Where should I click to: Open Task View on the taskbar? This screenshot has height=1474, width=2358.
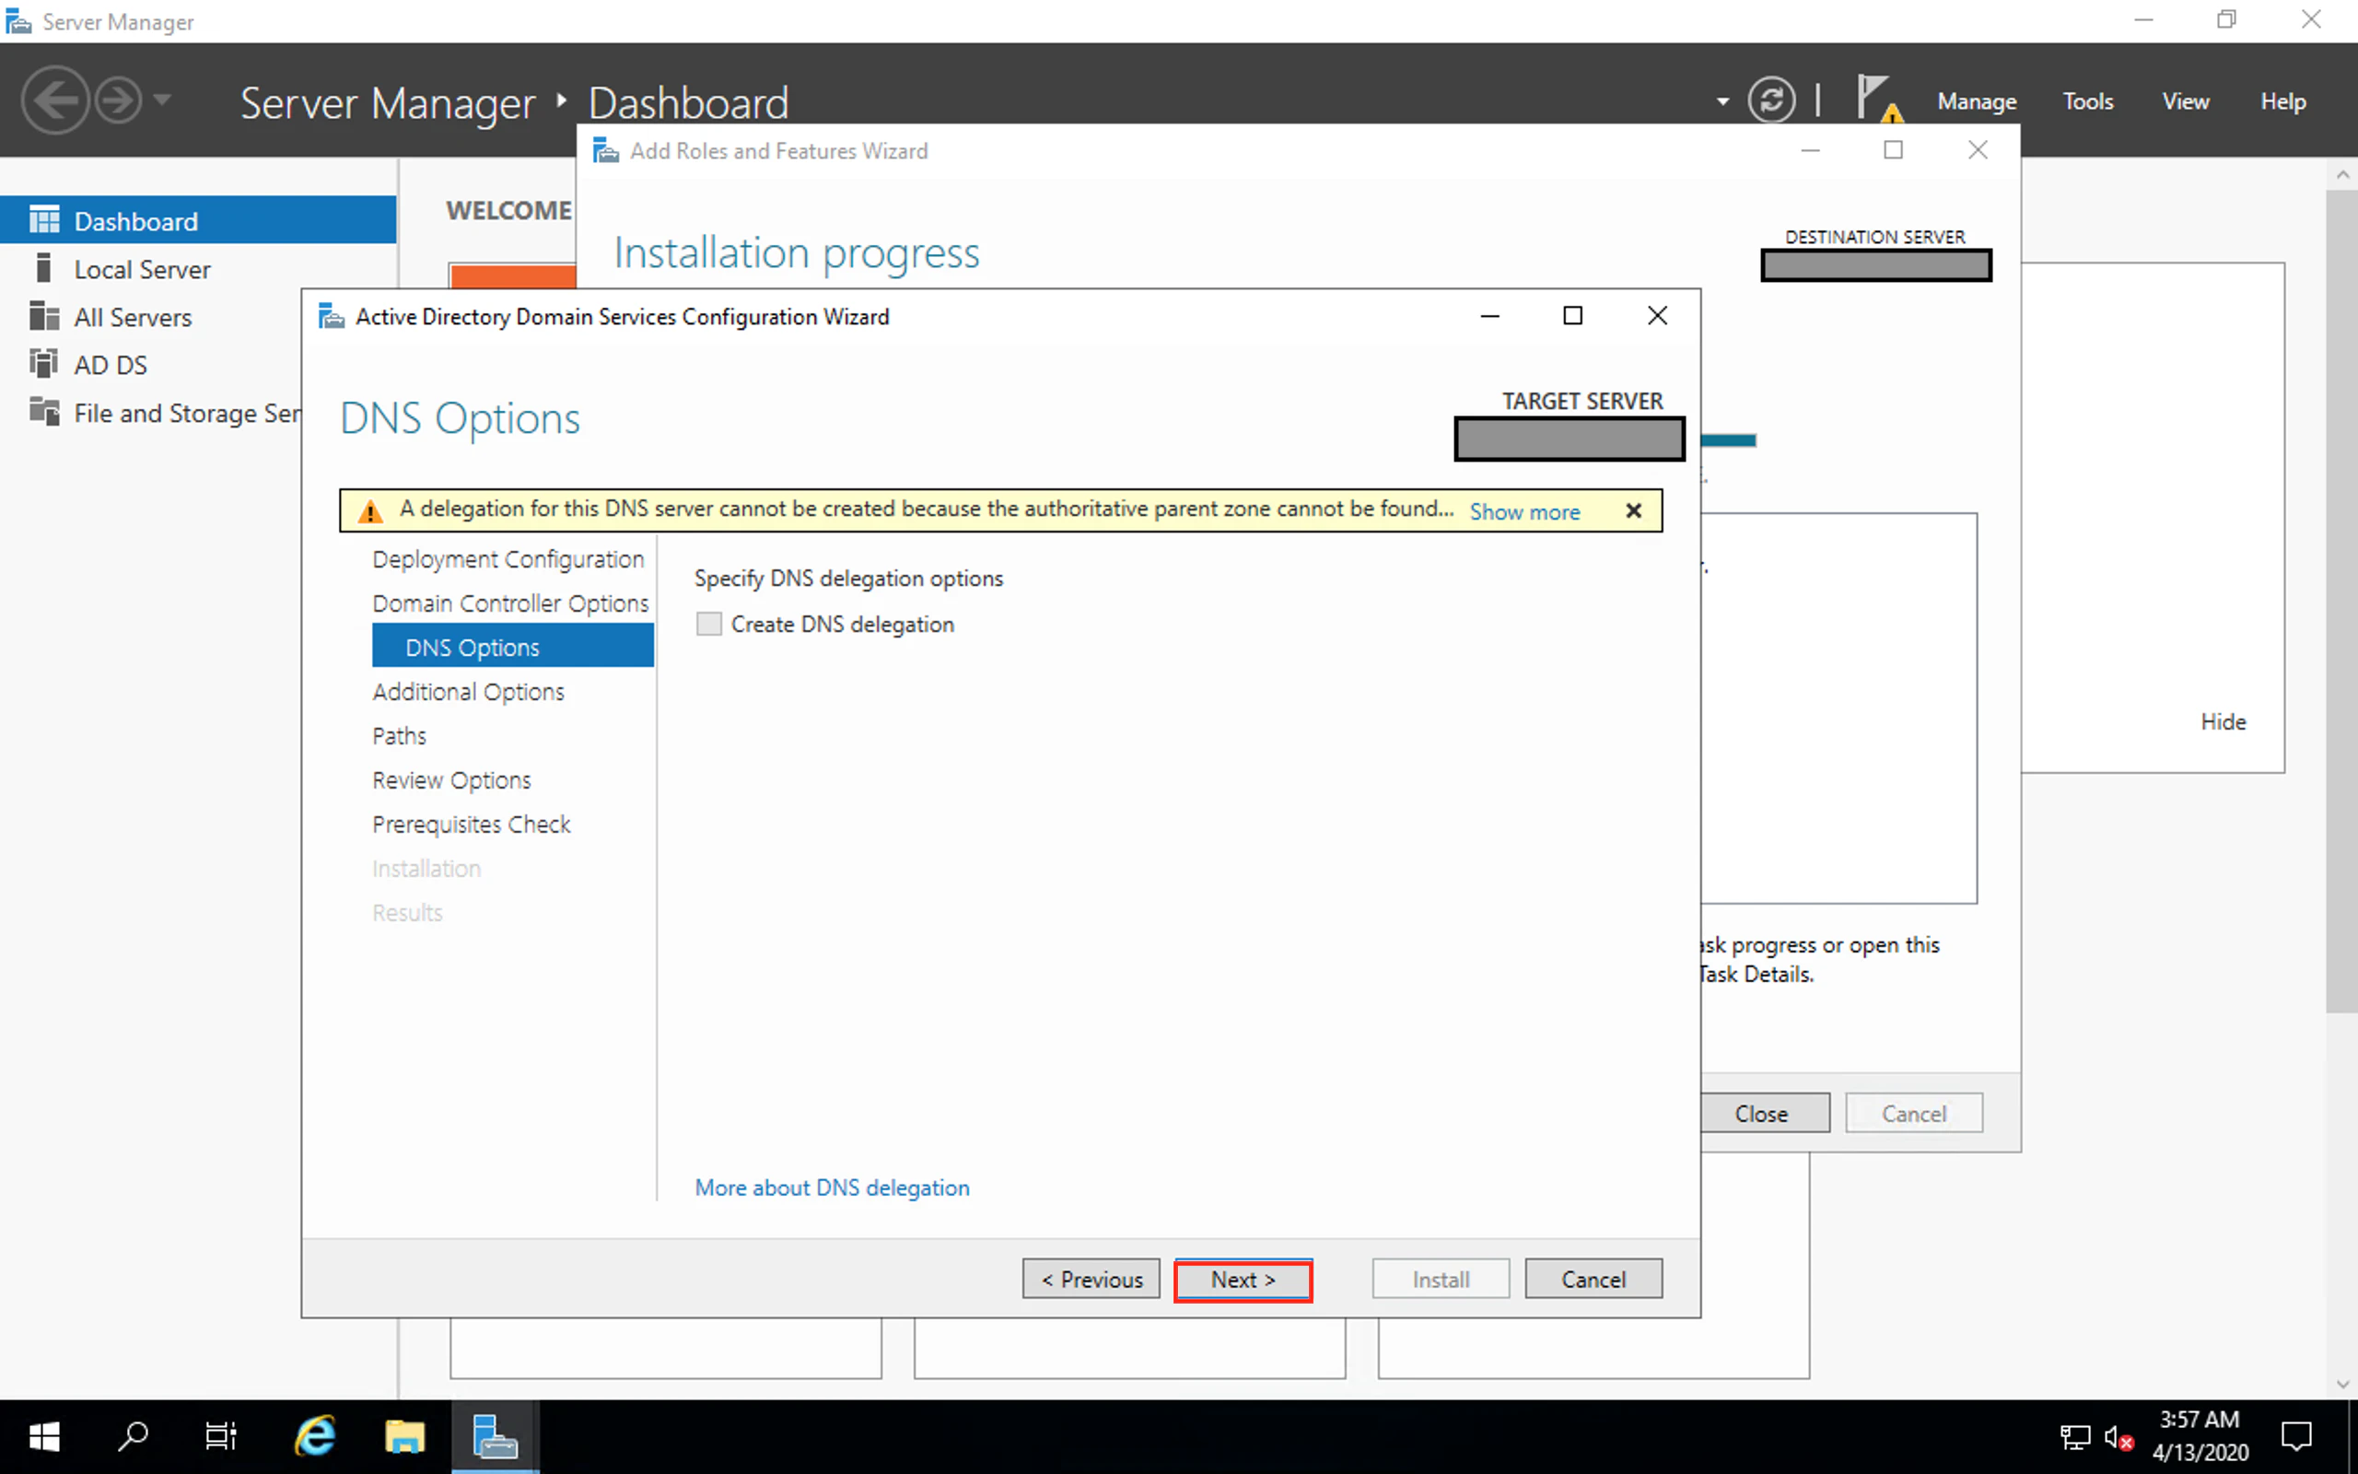point(221,1436)
